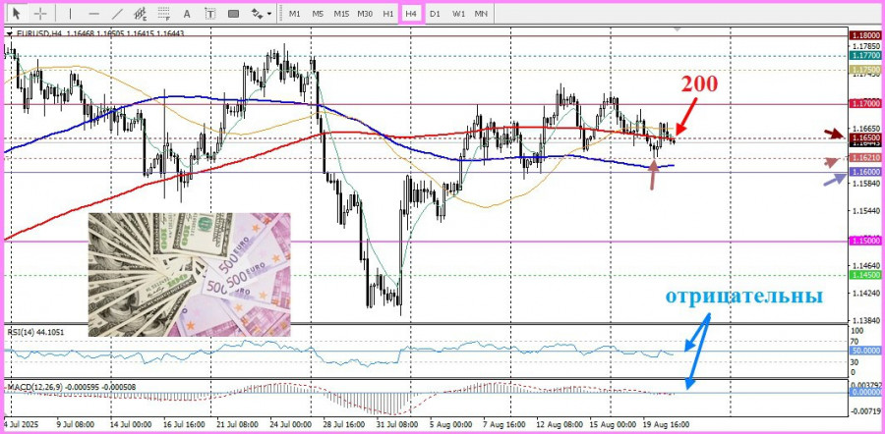
Task: Click the 14 Jul 00:00 time label
Action: pos(132,423)
